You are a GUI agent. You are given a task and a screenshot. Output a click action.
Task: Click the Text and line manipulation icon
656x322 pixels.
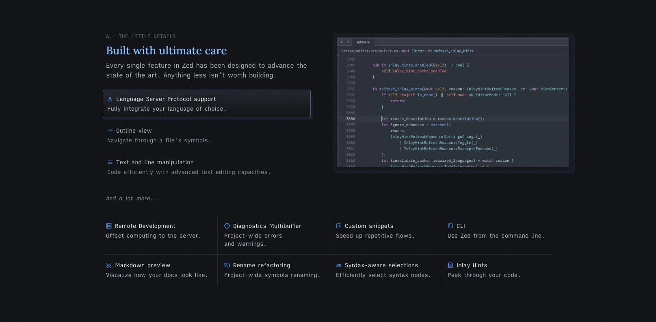[x=110, y=162]
